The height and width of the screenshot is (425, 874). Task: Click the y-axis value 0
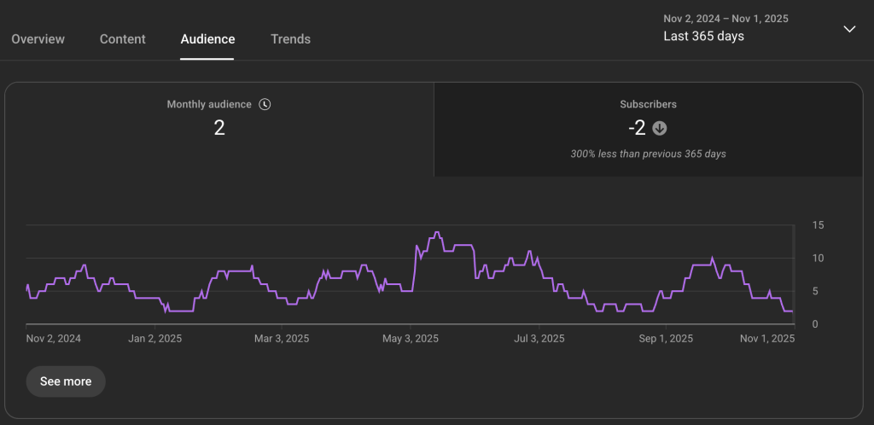coord(815,323)
